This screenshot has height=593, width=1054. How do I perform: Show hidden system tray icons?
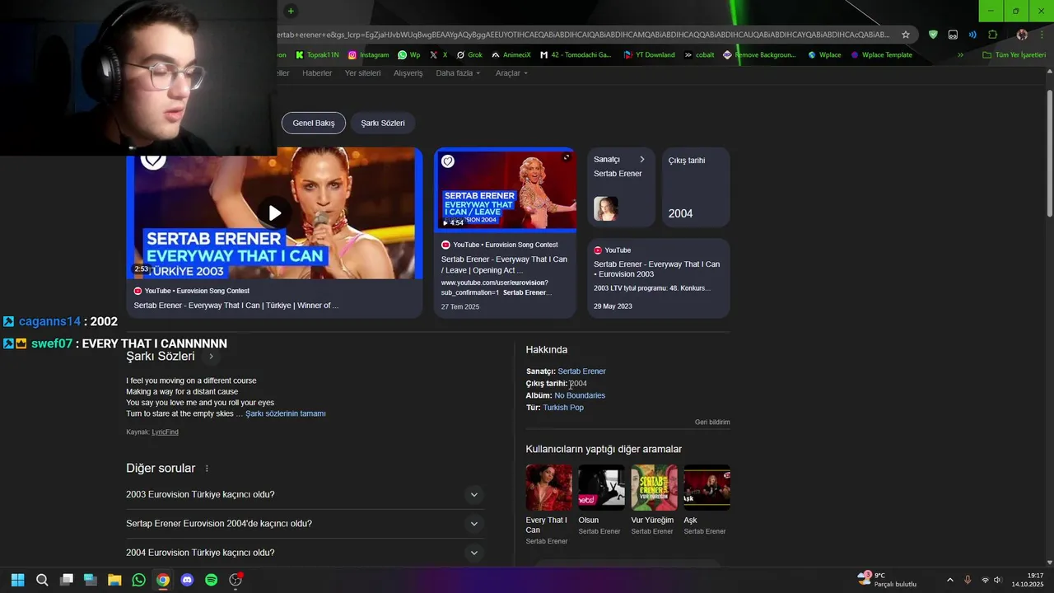[x=949, y=580]
